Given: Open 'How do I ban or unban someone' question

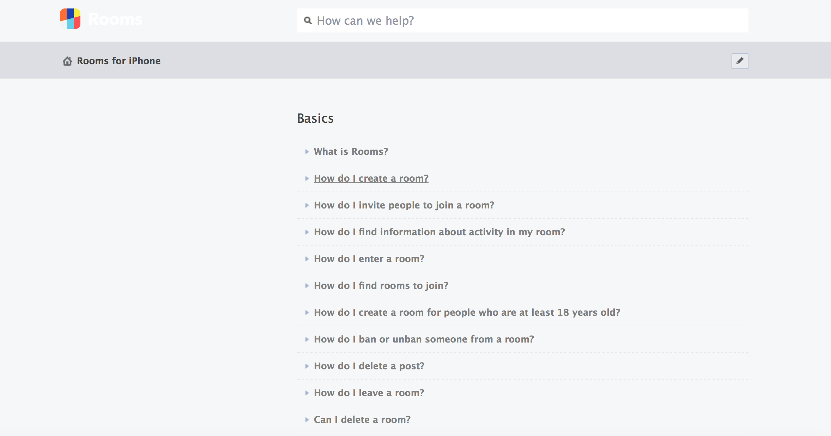Looking at the screenshot, I should [424, 339].
